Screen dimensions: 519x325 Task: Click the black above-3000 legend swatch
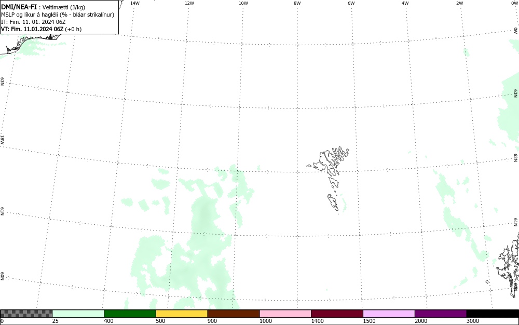pyautogui.click(x=493, y=314)
